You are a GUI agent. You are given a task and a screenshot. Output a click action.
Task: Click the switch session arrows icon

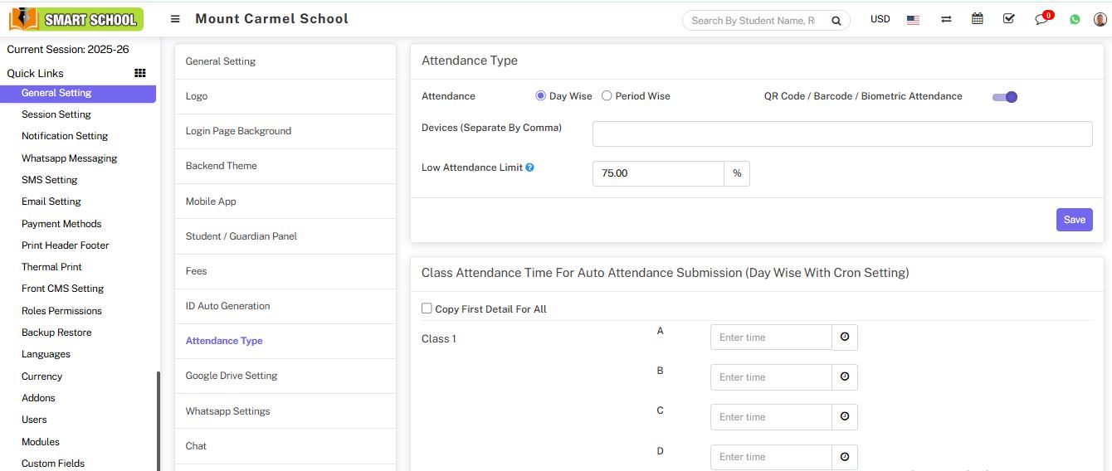tap(946, 19)
